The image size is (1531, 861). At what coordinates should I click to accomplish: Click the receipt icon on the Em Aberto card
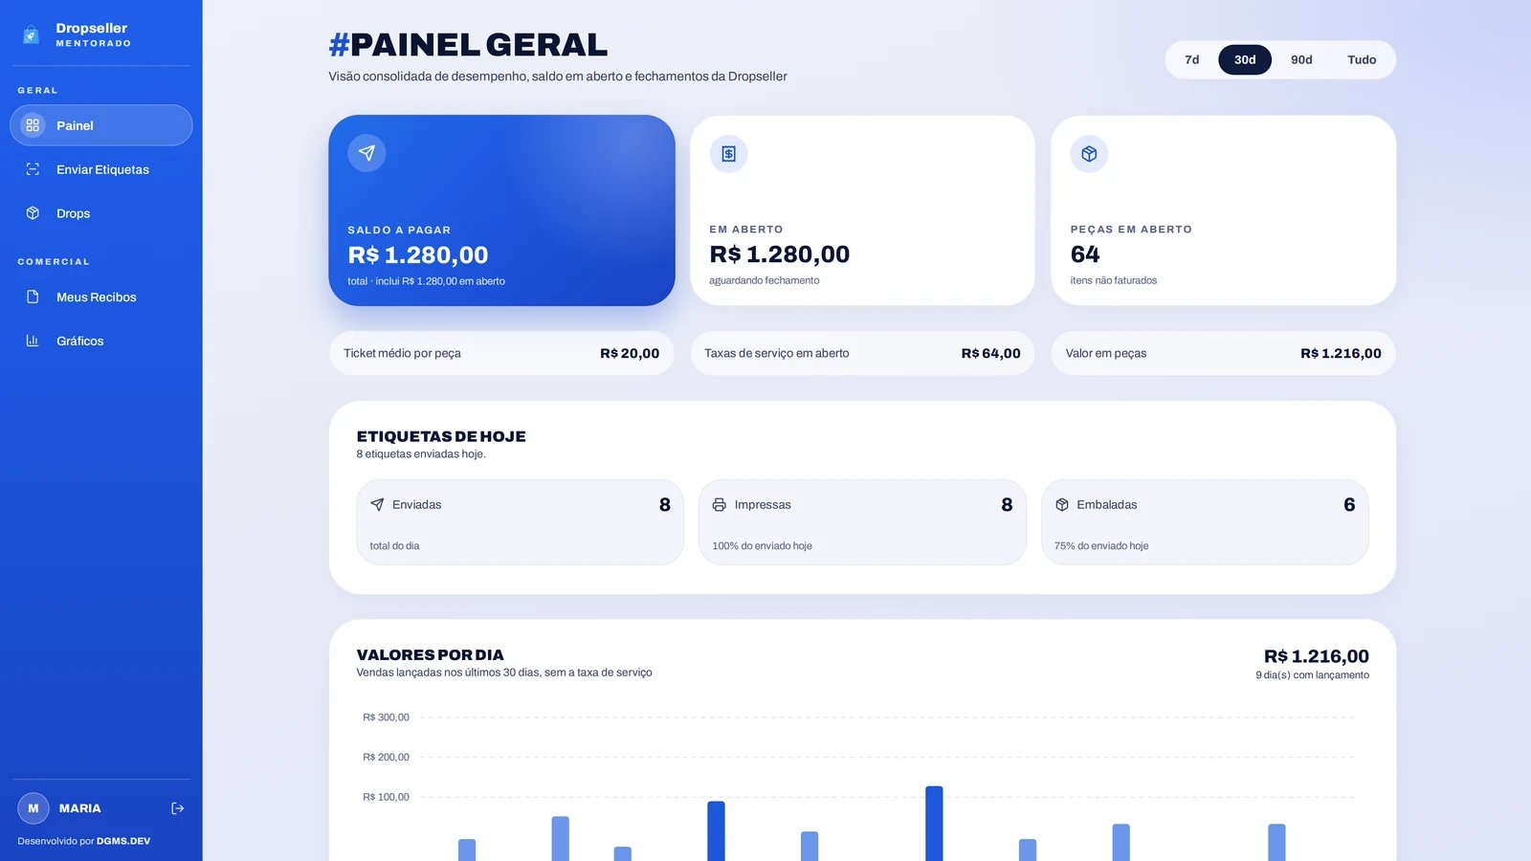click(x=728, y=154)
